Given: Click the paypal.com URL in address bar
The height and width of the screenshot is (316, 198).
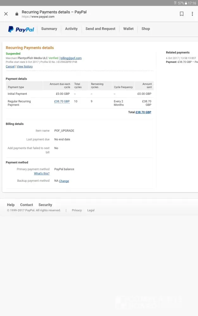Looking at the screenshot, I should coord(38,17).
